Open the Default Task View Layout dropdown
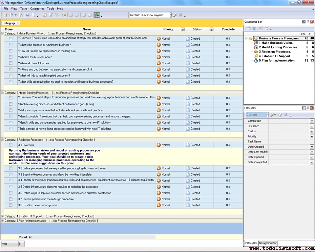Screen dimensions: 315x252 [x=171, y=15]
